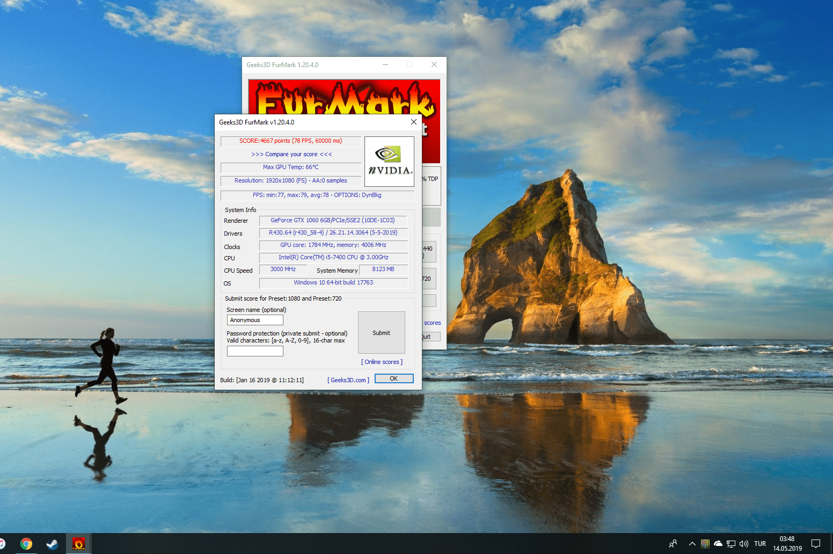This screenshot has width=833, height=554.
Task: Click the empty password protection field
Action: coord(255,351)
